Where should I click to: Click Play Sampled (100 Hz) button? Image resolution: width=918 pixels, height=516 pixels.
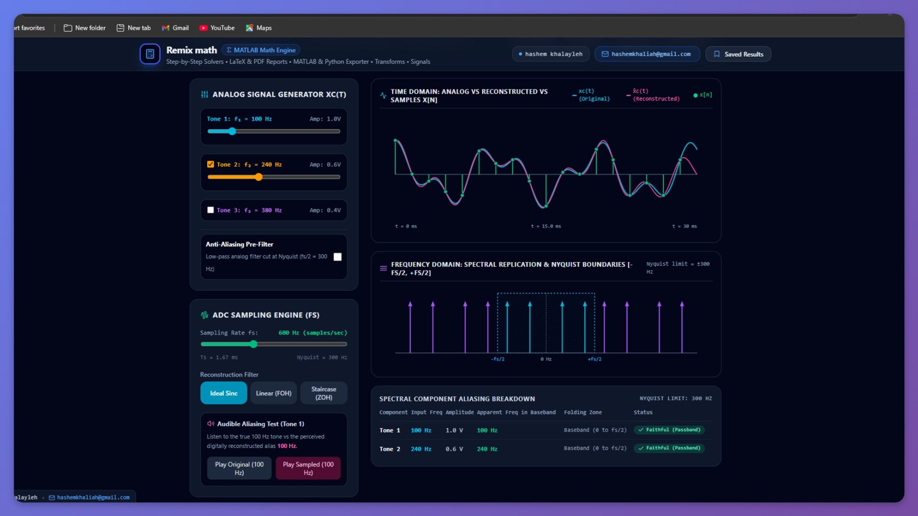pos(308,468)
